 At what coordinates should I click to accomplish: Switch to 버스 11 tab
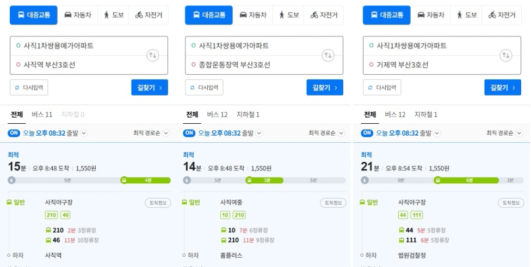[x=42, y=115]
